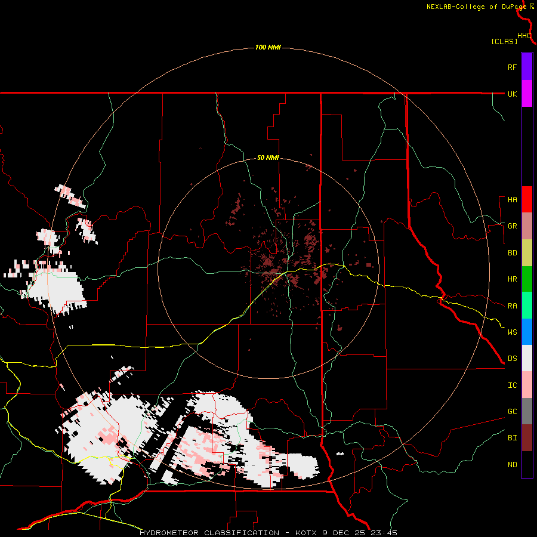The width and height of the screenshot is (537, 537).
Task: Click the ND legend label
Action: point(512,464)
